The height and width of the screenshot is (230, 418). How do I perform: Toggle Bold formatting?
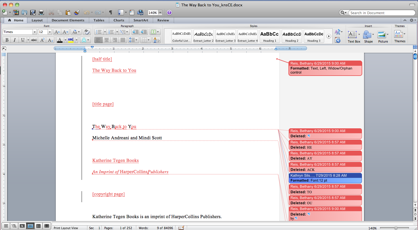[7, 40]
